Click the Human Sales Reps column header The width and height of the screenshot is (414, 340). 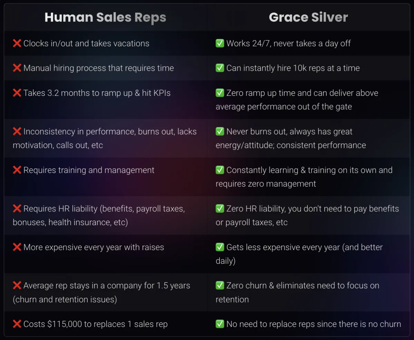105,18
